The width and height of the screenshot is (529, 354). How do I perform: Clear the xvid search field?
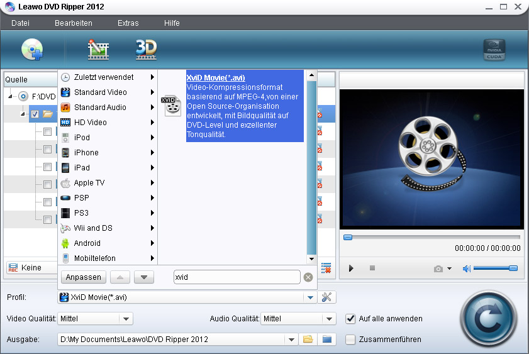point(308,277)
